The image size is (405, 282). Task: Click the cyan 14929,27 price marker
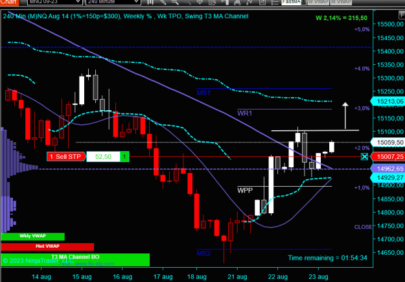point(388,178)
